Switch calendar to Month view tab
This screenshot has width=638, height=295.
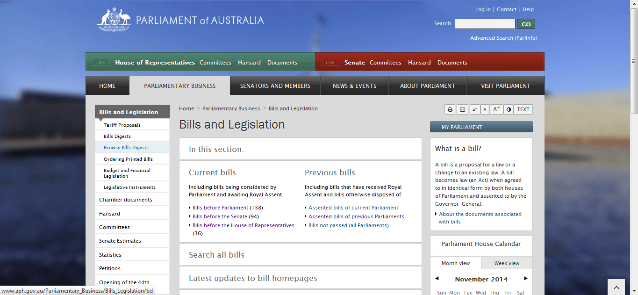456,263
